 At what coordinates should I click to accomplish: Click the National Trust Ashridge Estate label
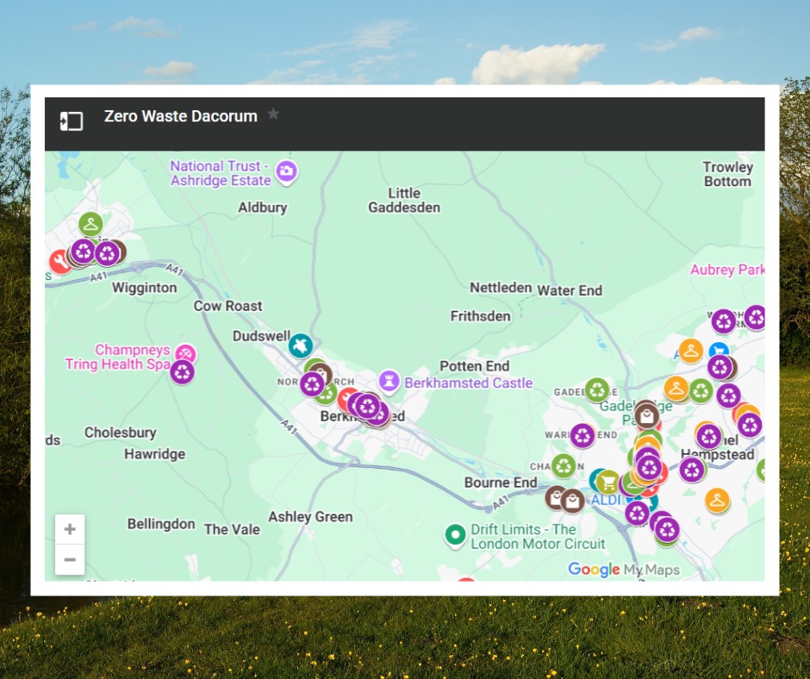click(221, 173)
